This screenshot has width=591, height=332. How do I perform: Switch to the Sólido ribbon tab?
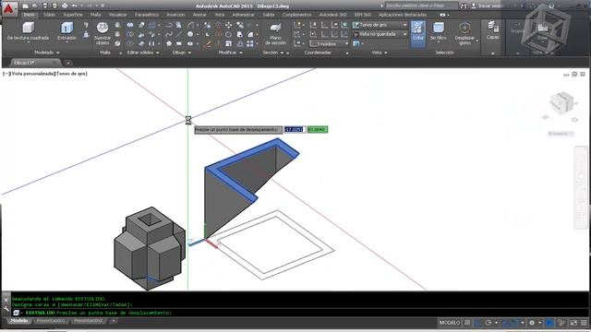click(x=49, y=15)
